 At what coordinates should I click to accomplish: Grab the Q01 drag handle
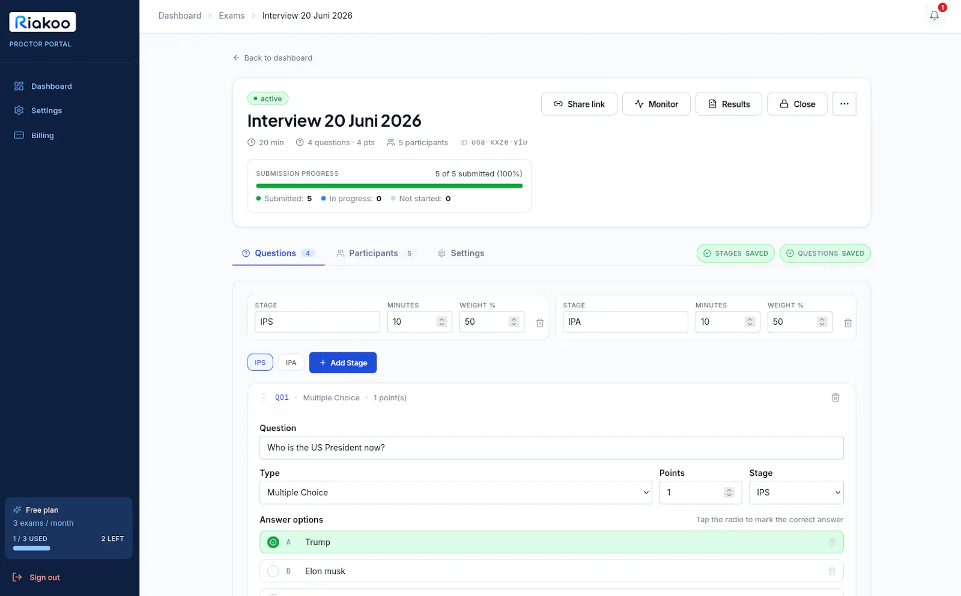coord(264,397)
